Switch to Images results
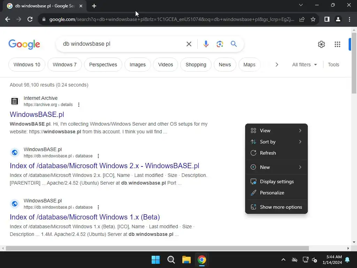357x268 pixels. [x=137, y=65]
